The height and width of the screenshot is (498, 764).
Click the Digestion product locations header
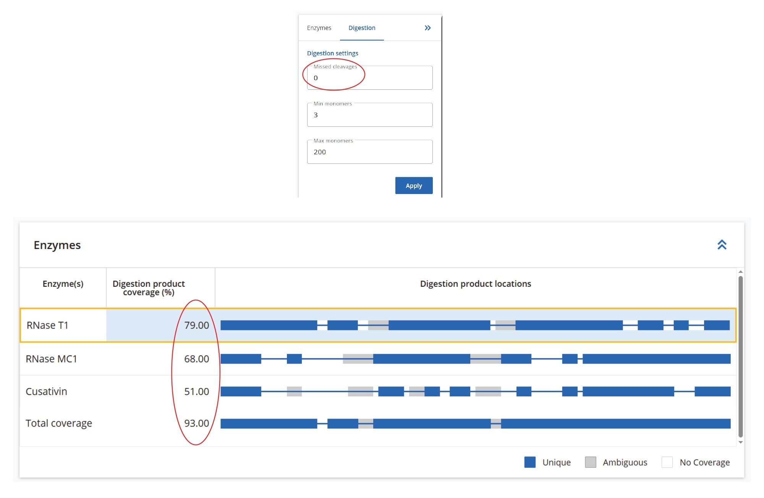coord(475,284)
